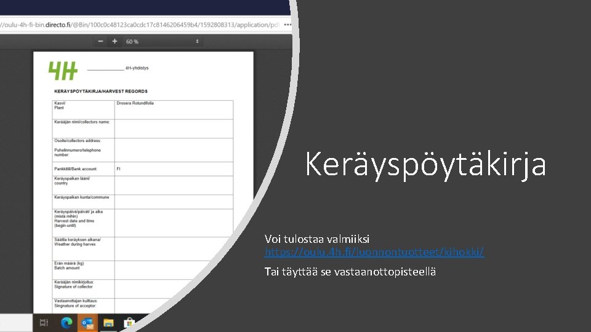
Task: Open Microsoft Store from the taskbar
Action: point(129,323)
